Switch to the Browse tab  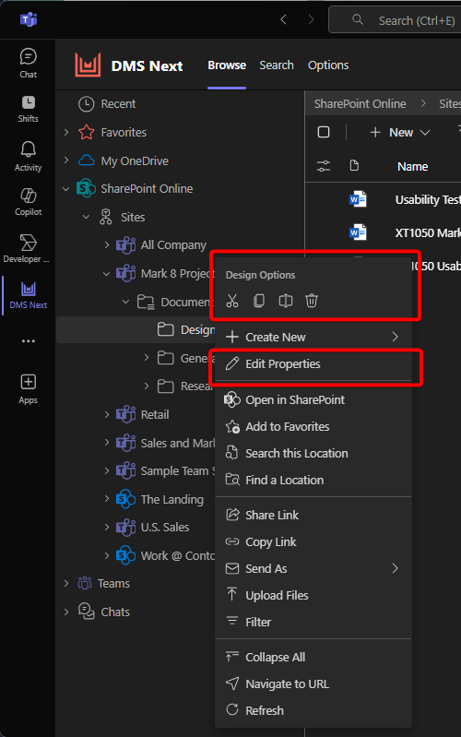(x=227, y=65)
